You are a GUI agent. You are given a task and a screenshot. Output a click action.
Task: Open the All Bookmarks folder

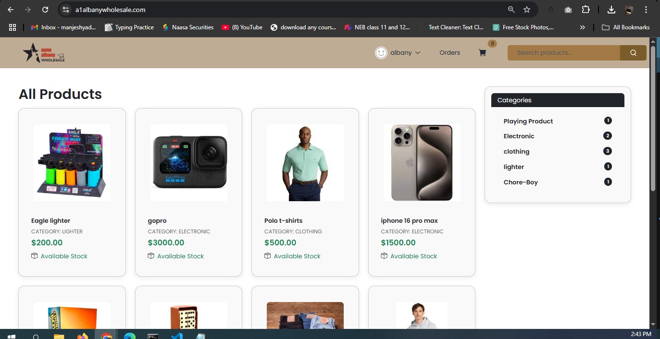pyautogui.click(x=626, y=27)
